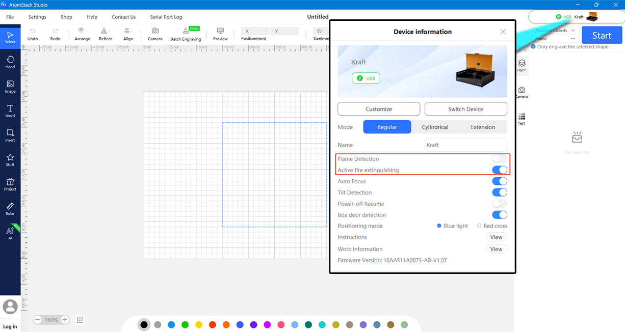
Task: Click the Preview toolbar icon
Action: tap(220, 35)
